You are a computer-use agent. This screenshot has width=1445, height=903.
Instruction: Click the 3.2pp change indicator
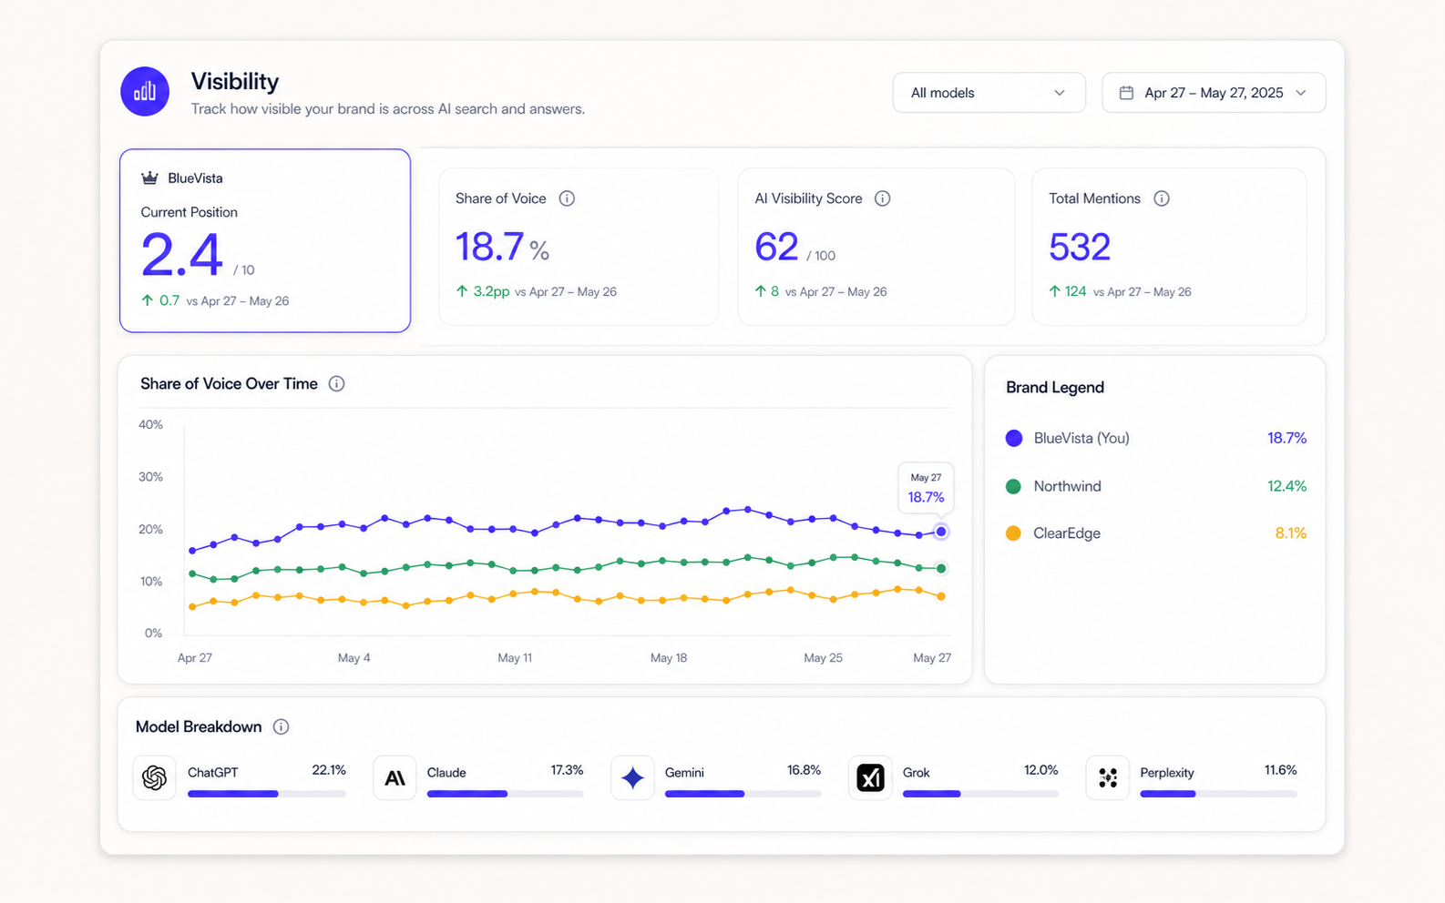click(x=483, y=291)
